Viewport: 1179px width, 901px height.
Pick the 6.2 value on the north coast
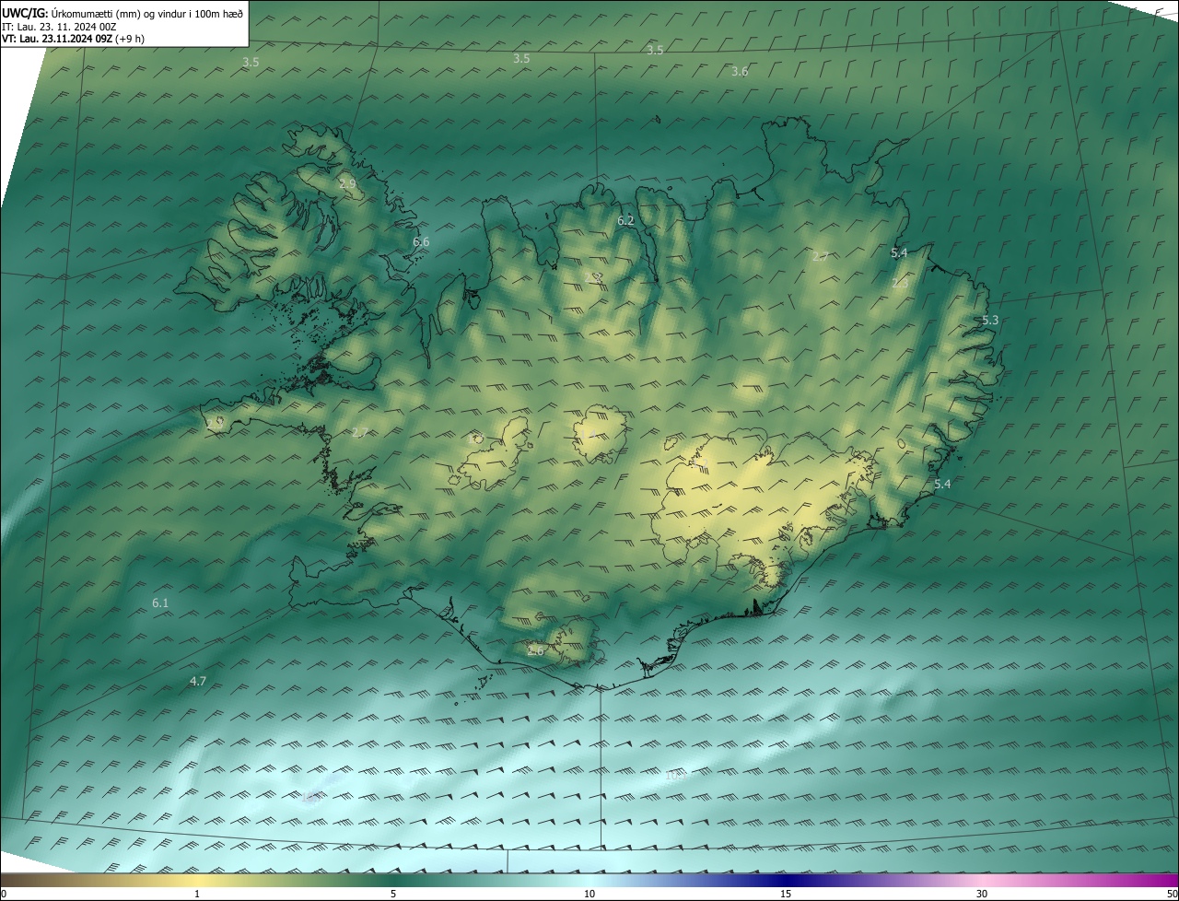(626, 221)
